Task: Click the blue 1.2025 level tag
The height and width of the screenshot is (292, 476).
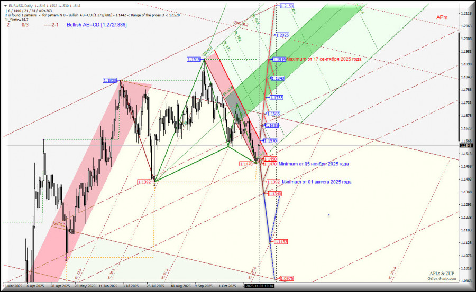Action: click(x=281, y=35)
